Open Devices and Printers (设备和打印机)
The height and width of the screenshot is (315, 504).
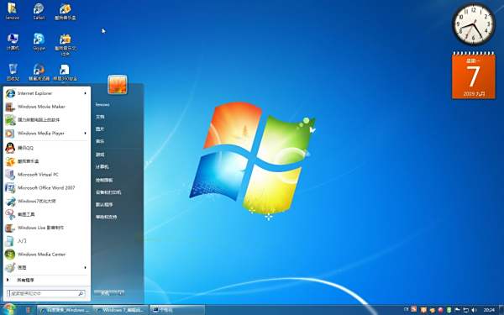(108, 192)
